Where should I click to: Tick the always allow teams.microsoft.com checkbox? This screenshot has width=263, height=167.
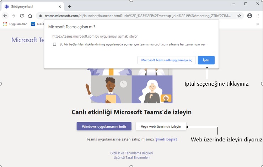tap(54, 44)
